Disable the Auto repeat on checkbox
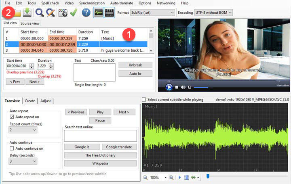 click(x=11, y=117)
